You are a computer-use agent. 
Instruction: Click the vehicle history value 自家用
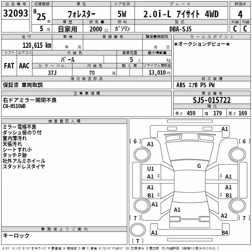67,29
